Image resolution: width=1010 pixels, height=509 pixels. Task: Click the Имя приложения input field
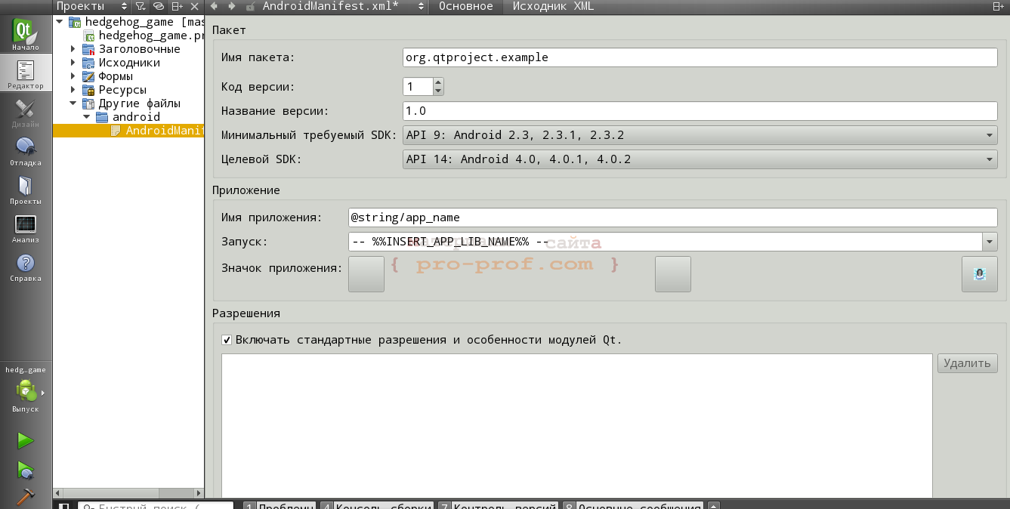point(673,217)
